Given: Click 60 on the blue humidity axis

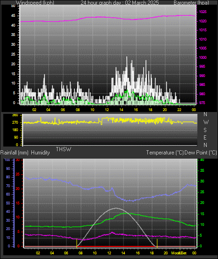Looking at the screenshot, I should point(8,195).
